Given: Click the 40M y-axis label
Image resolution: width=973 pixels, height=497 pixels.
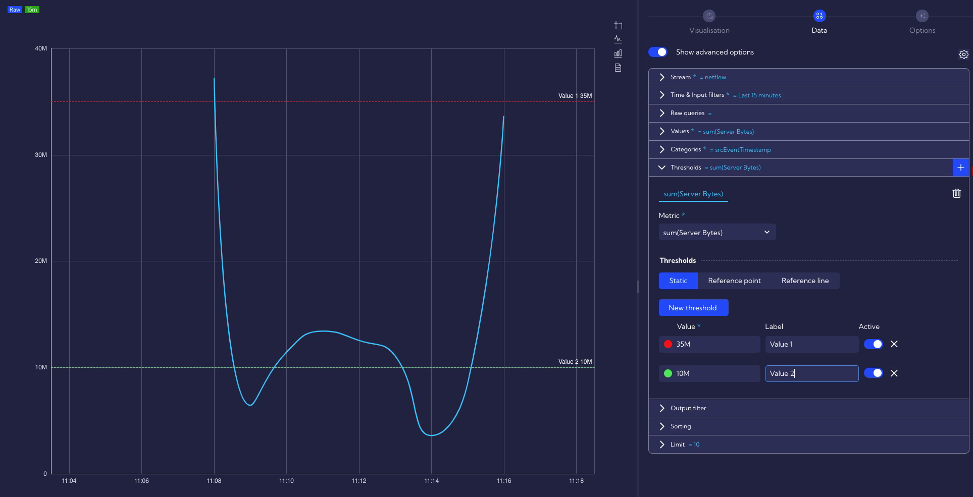Looking at the screenshot, I should click(41, 49).
